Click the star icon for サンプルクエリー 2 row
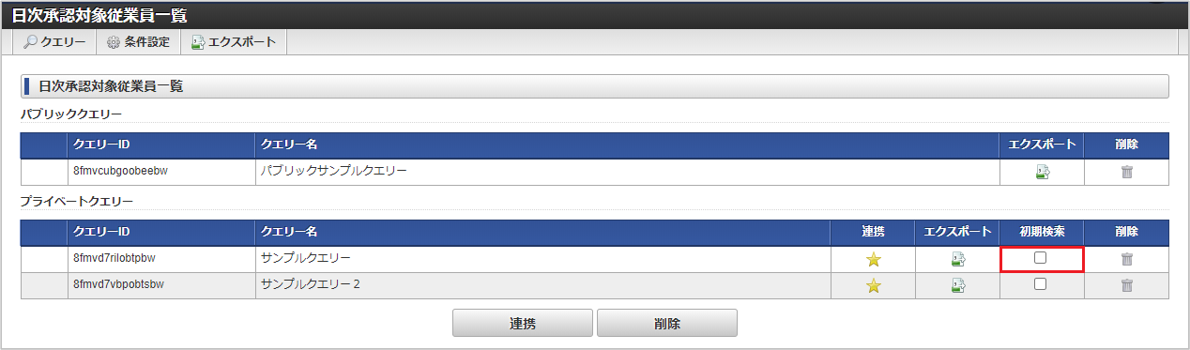The width and height of the screenshot is (1190, 350). [873, 286]
